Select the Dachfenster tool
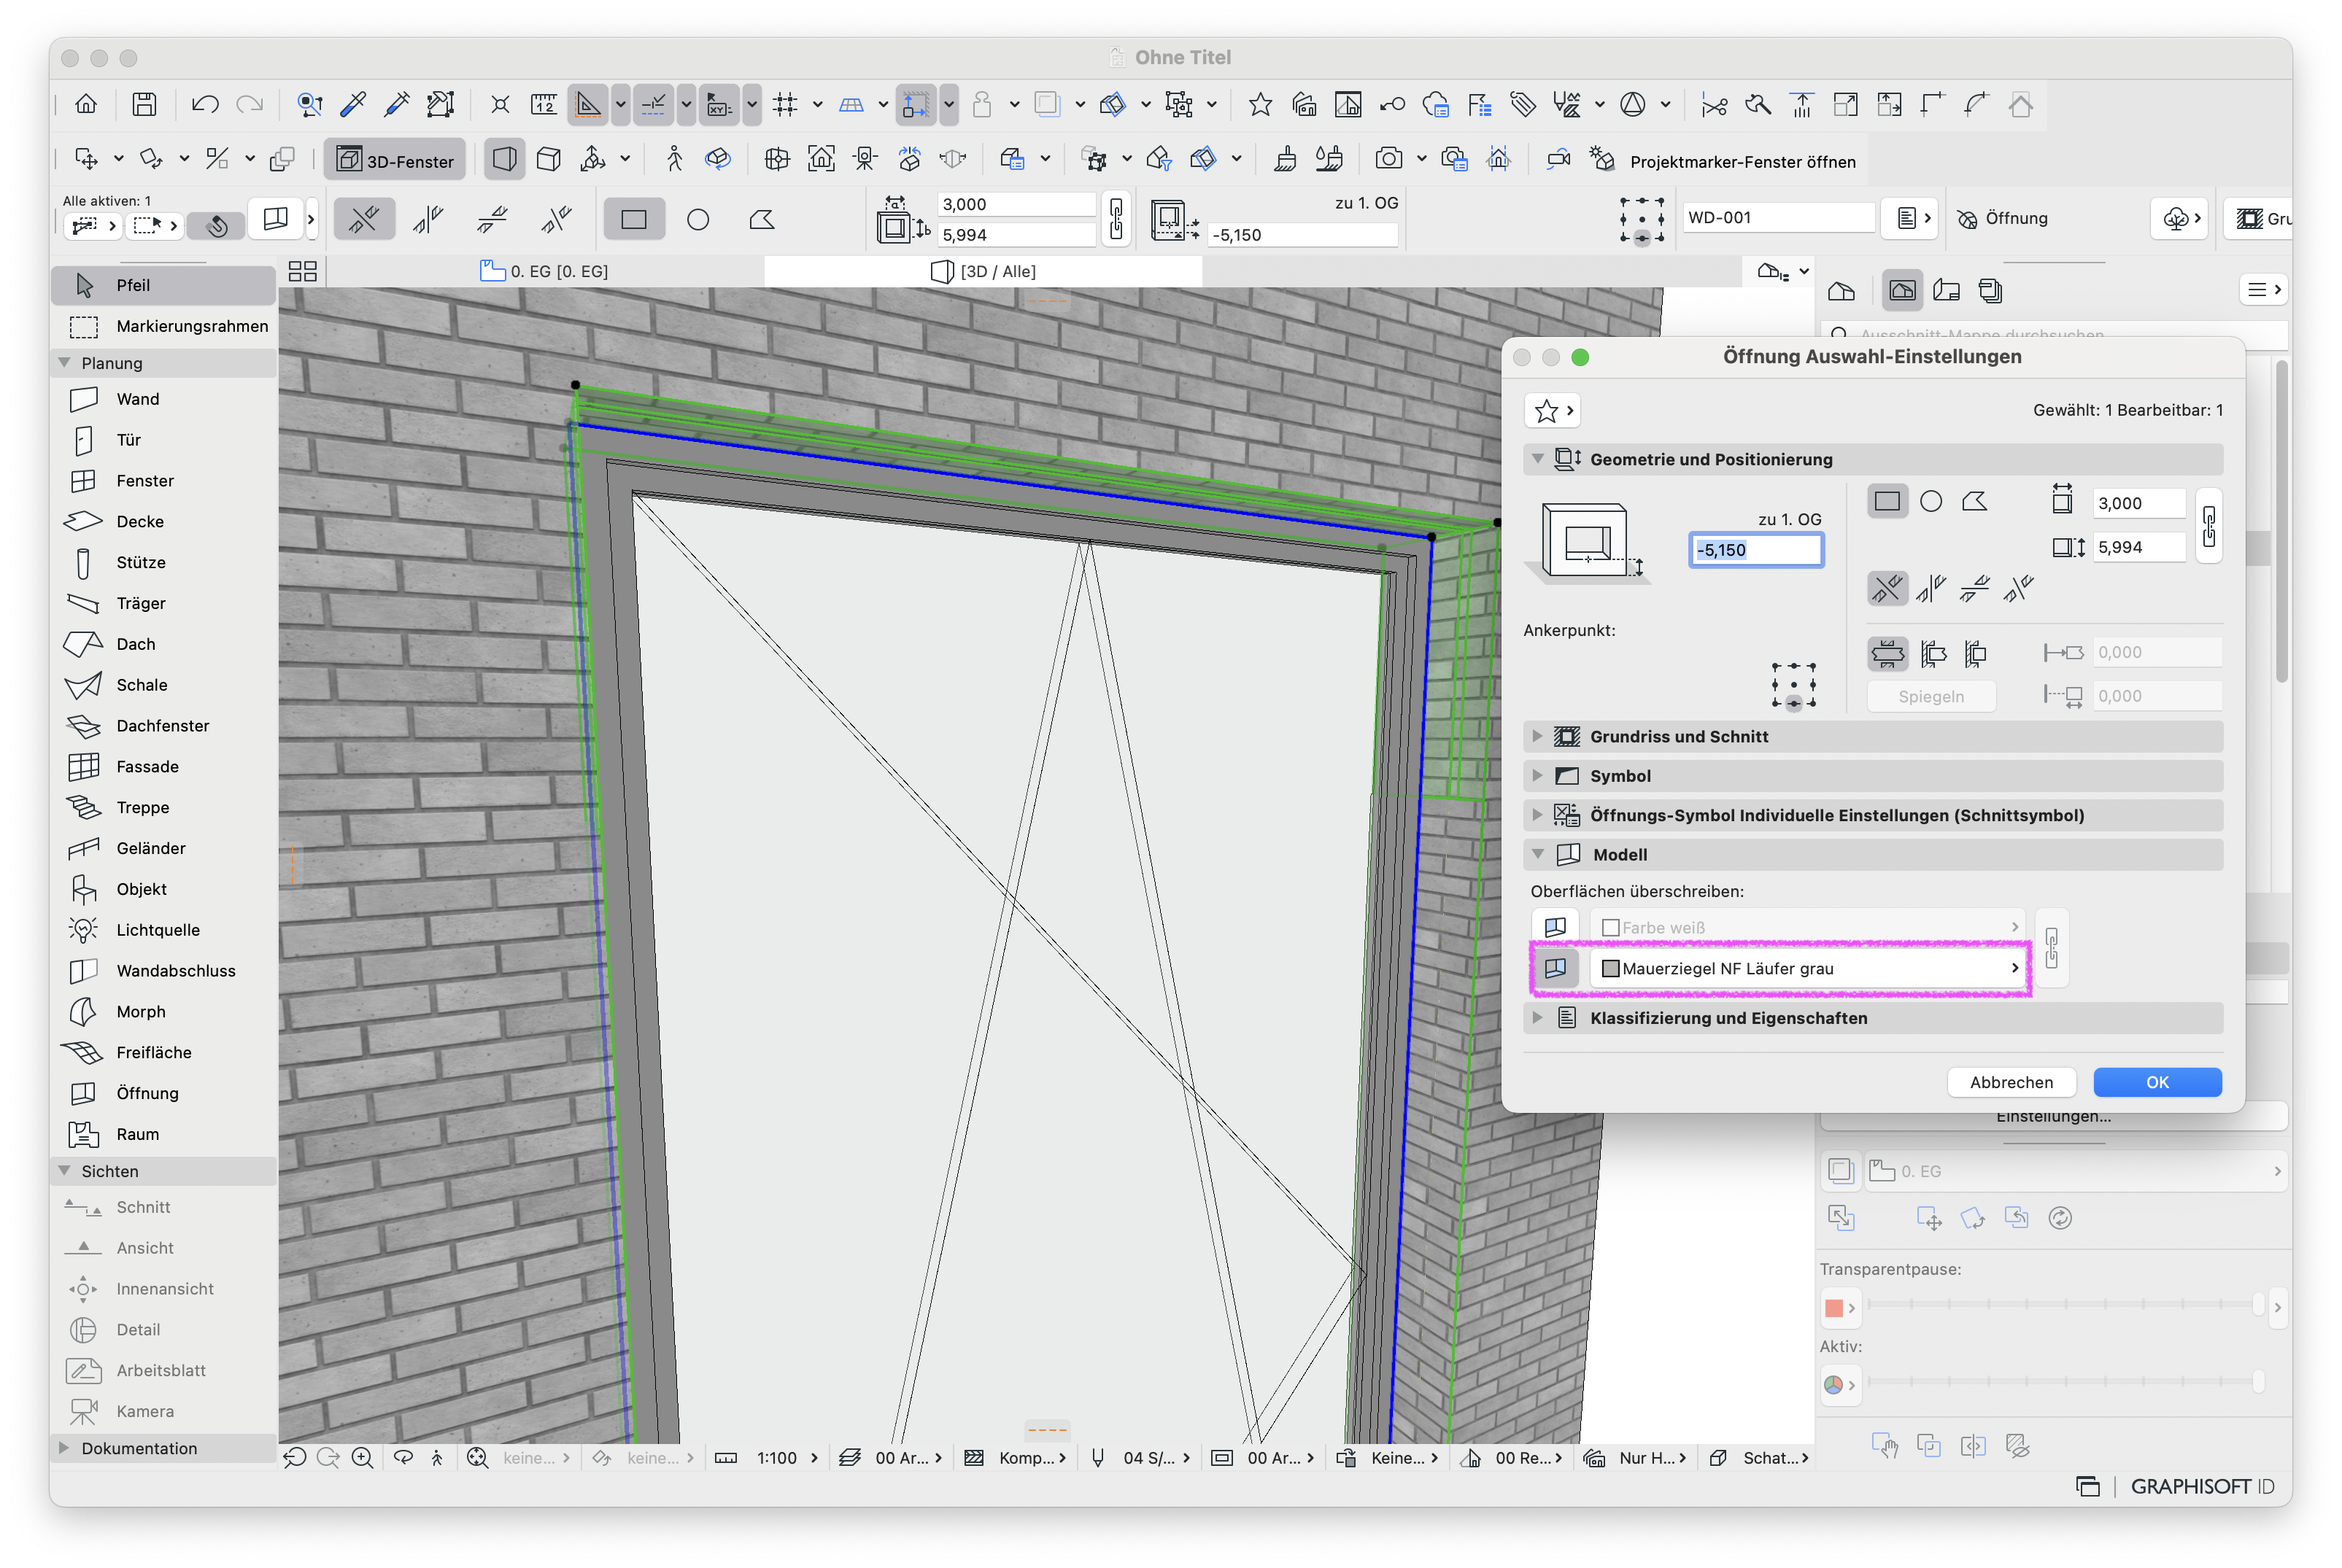This screenshot has width=2342, height=1568. coord(163,727)
